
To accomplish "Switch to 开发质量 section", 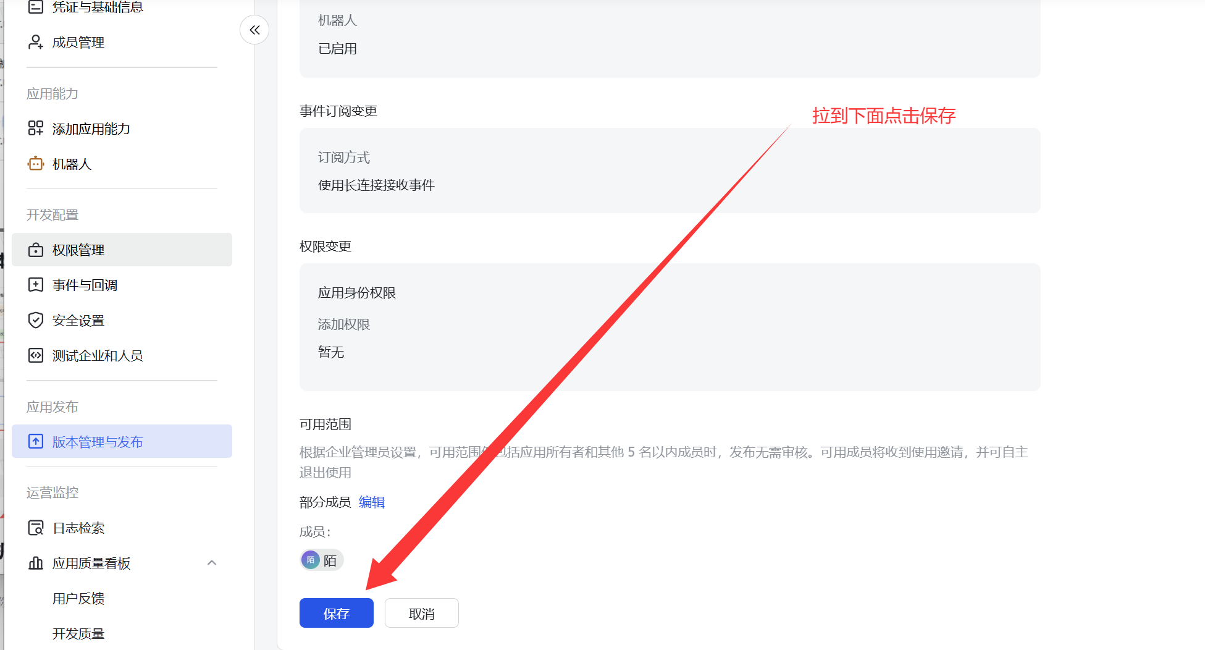I will pos(78,633).
